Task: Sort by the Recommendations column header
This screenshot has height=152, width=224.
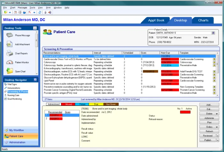Action: pos(68,53)
